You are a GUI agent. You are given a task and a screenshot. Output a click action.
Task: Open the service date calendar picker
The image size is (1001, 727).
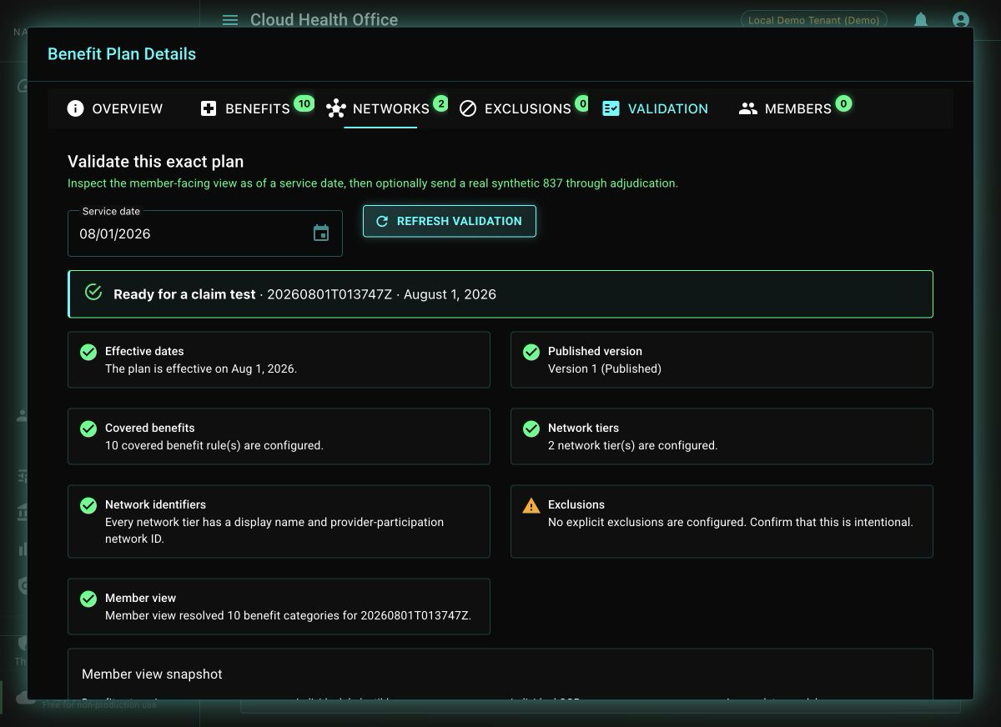click(321, 233)
